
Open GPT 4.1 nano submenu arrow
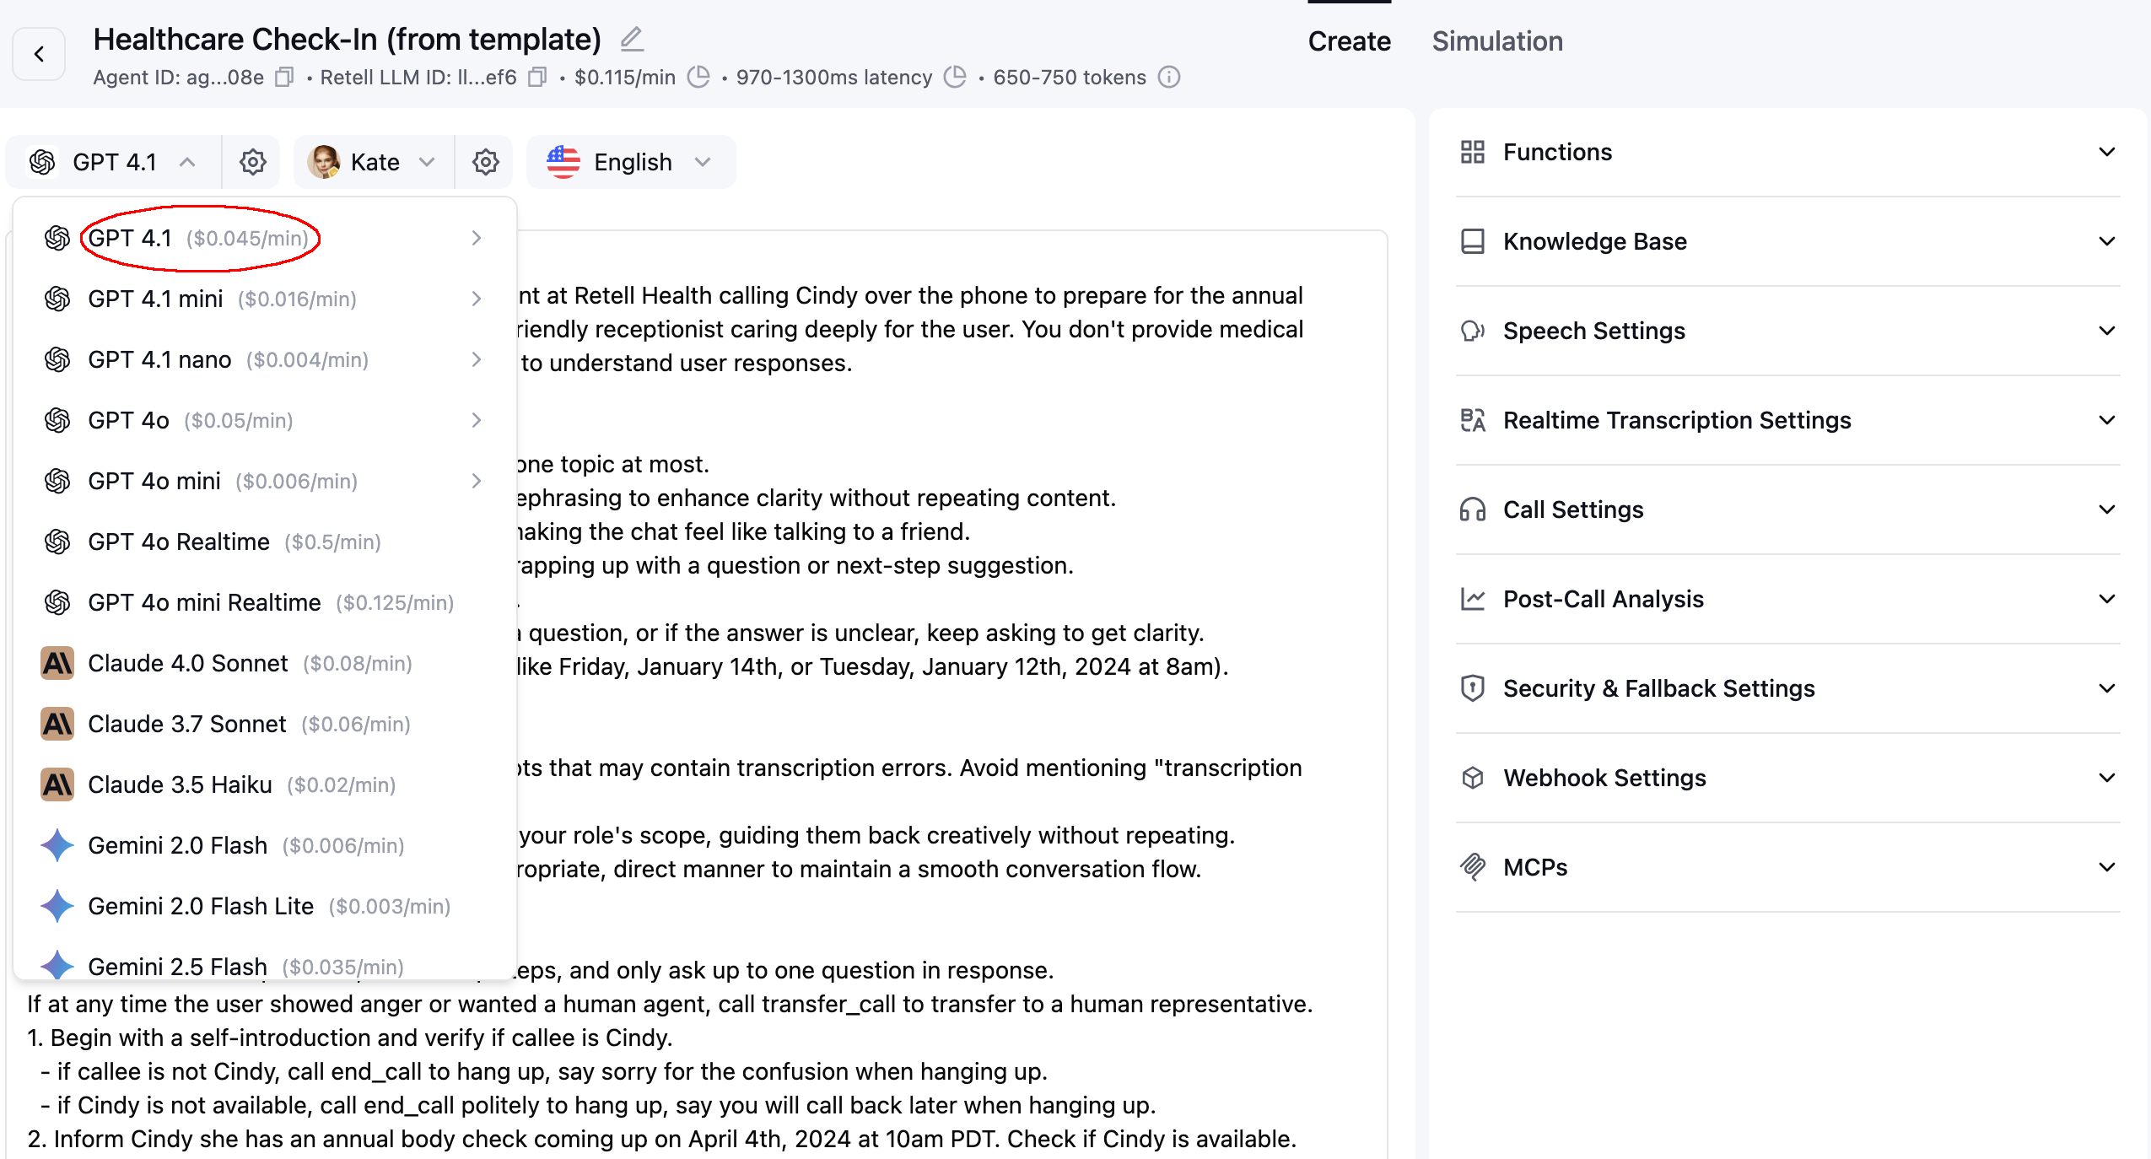(x=477, y=359)
